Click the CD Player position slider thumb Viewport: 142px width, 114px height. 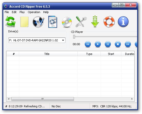point(74,37)
